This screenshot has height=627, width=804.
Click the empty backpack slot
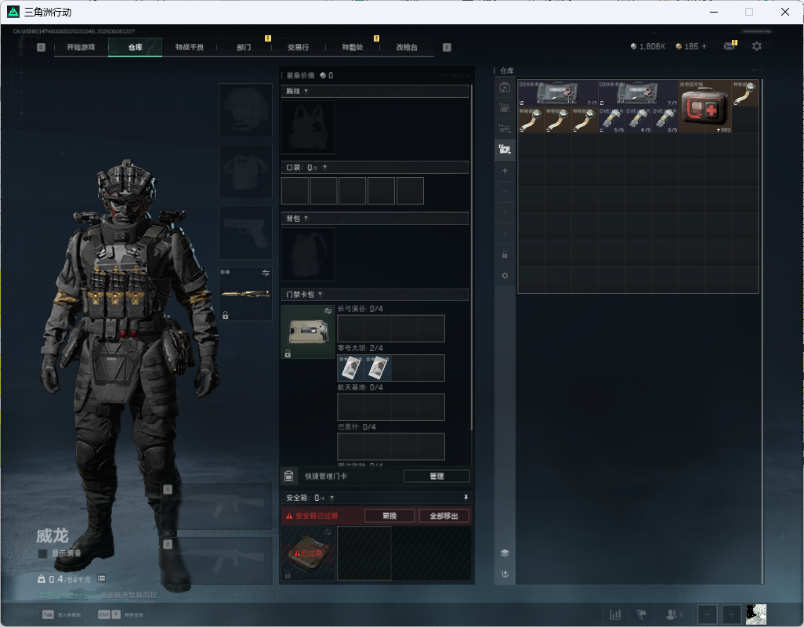click(308, 254)
